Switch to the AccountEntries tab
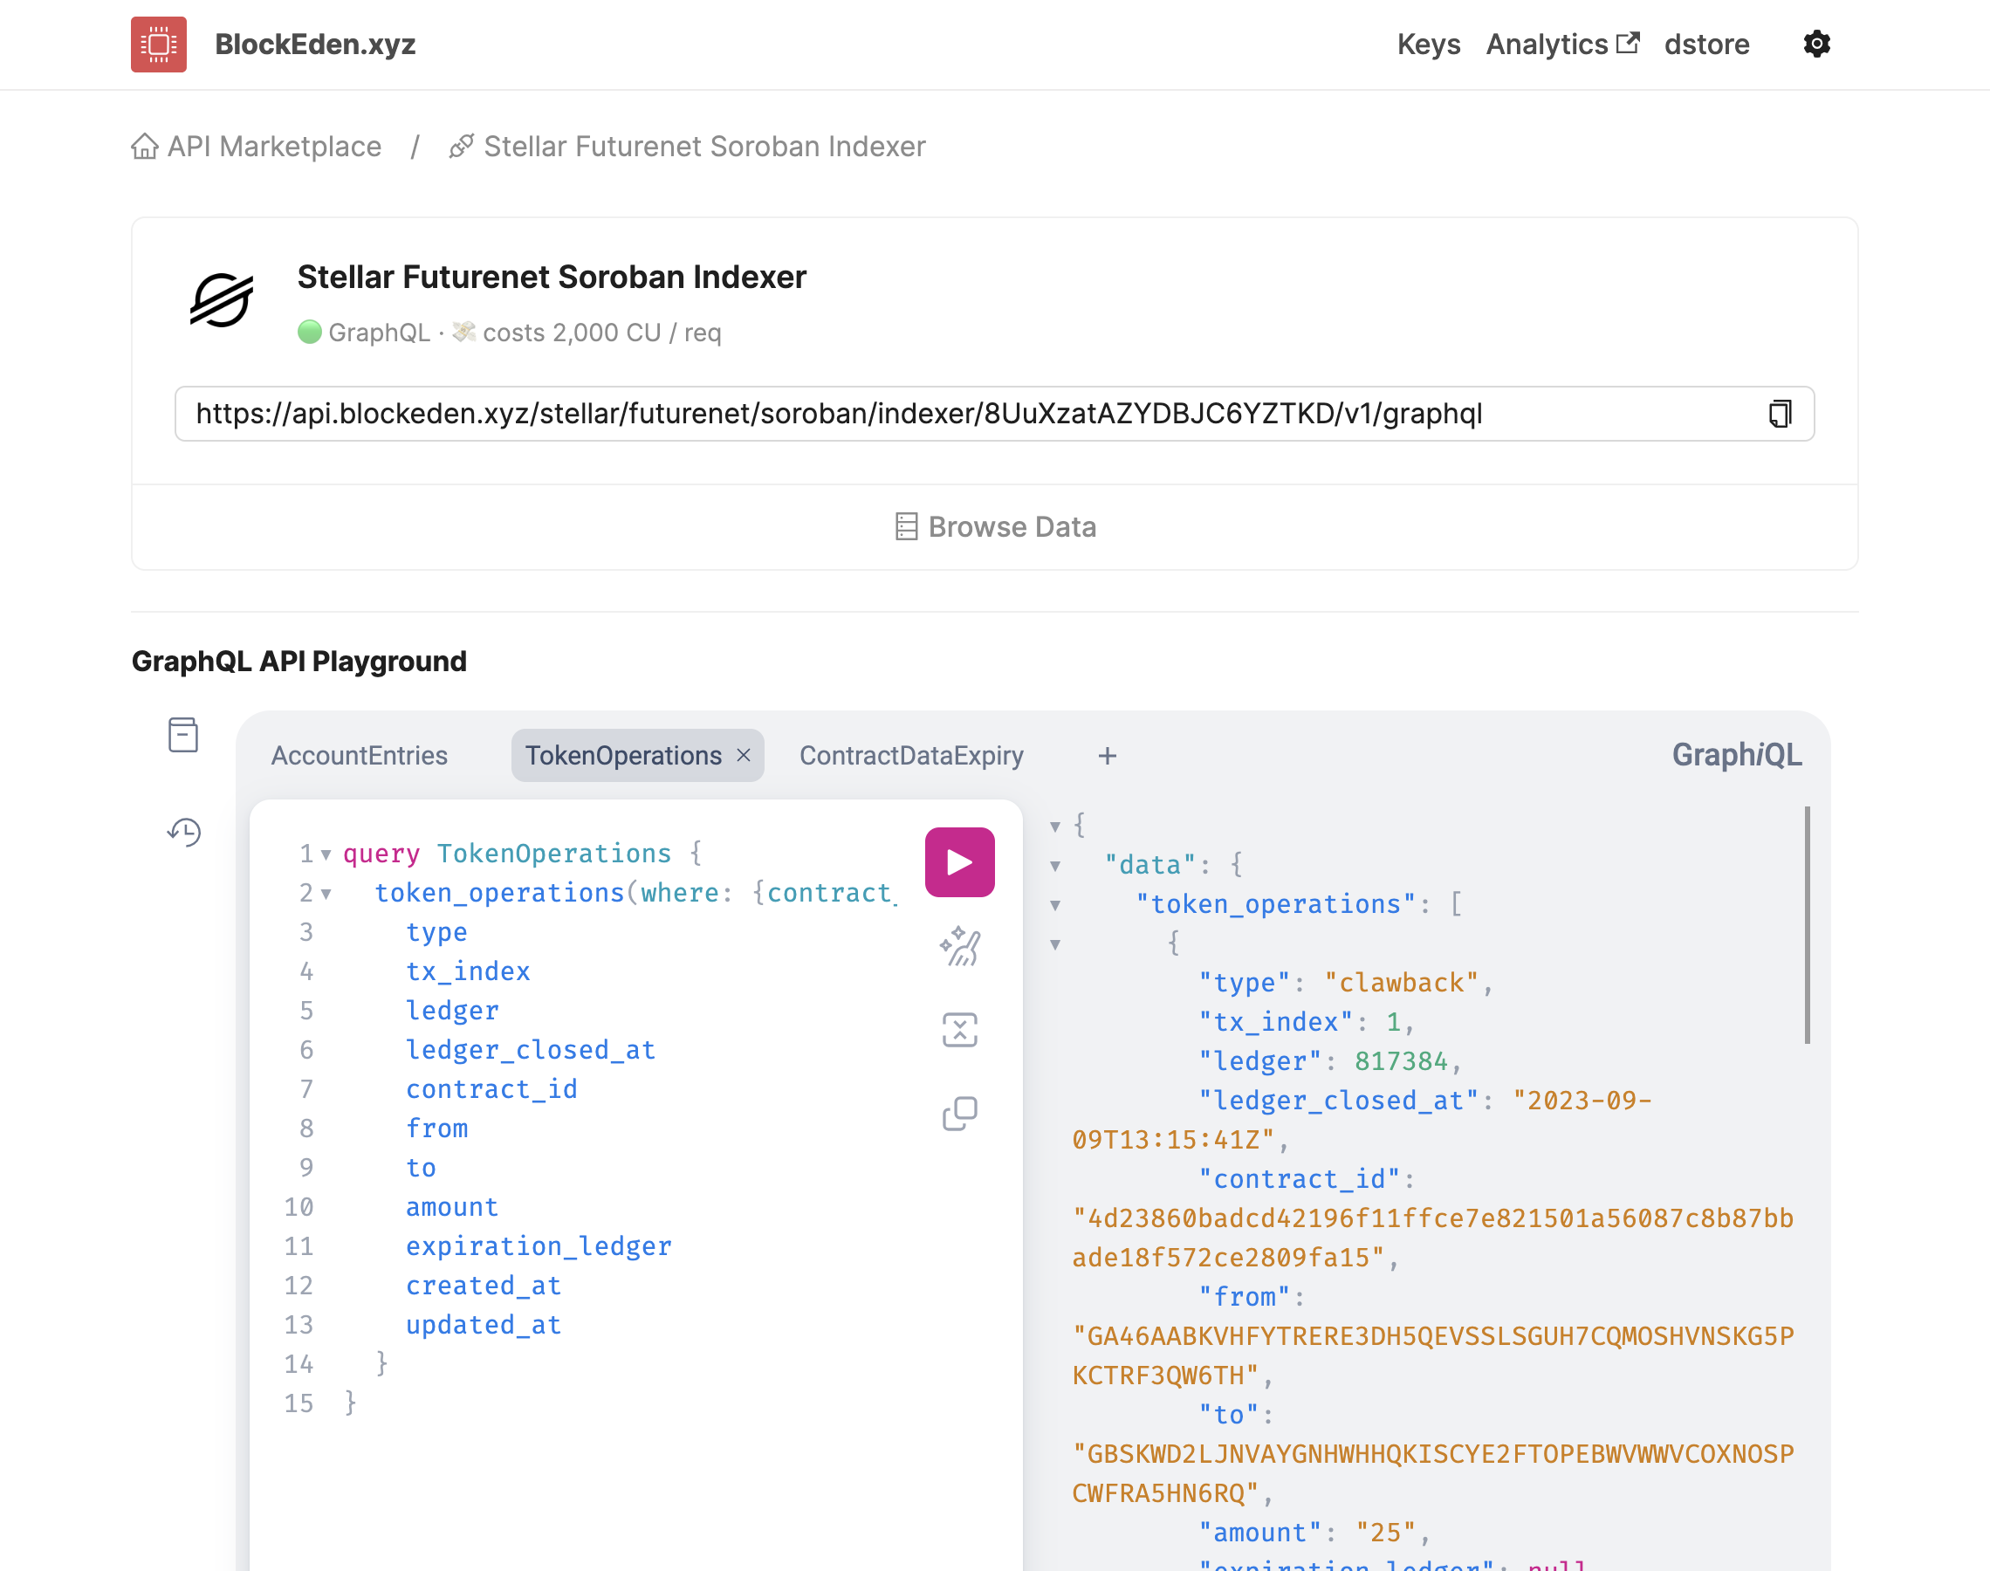The height and width of the screenshot is (1571, 1990). pos(359,756)
